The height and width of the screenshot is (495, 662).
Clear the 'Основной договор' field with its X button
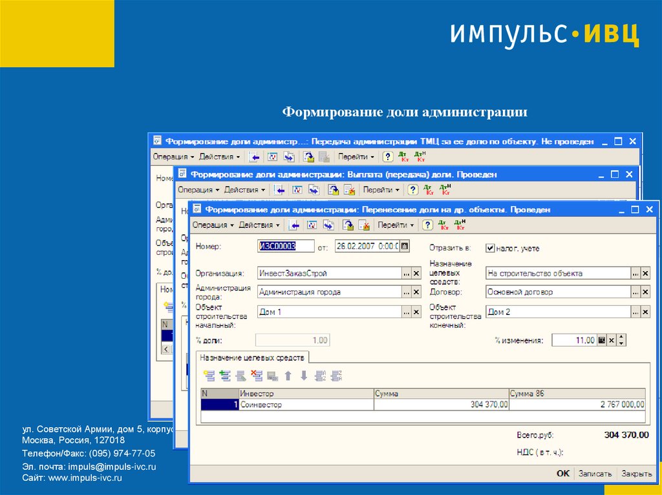[x=645, y=292]
